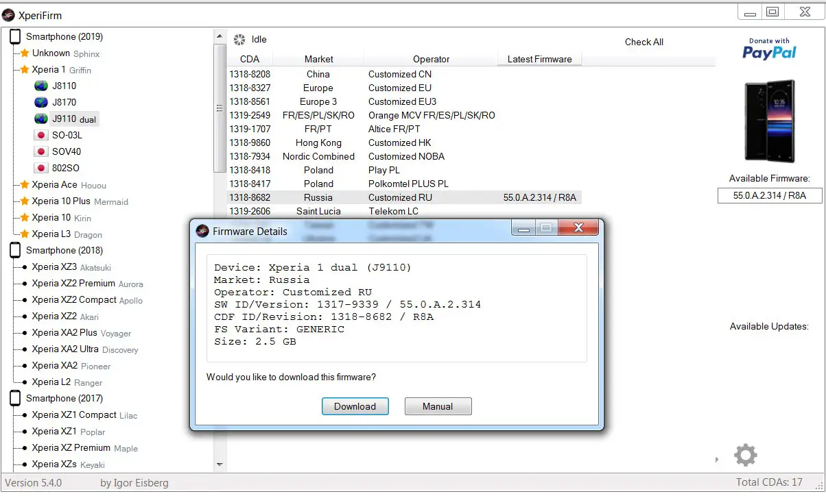Click the Japan flag icon beside SO-03L

[x=40, y=136]
